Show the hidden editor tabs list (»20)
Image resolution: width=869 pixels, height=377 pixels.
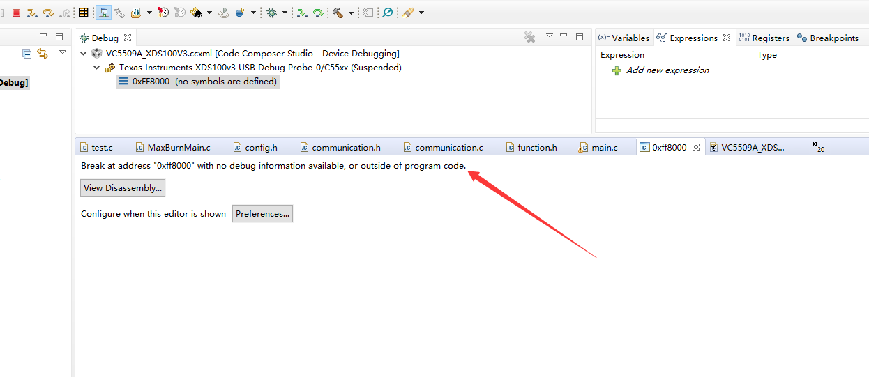click(x=818, y=146)
